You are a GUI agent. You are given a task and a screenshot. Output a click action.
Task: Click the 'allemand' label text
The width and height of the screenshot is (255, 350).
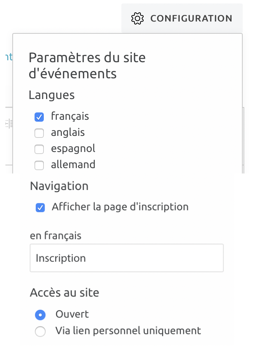pos(73,165)
